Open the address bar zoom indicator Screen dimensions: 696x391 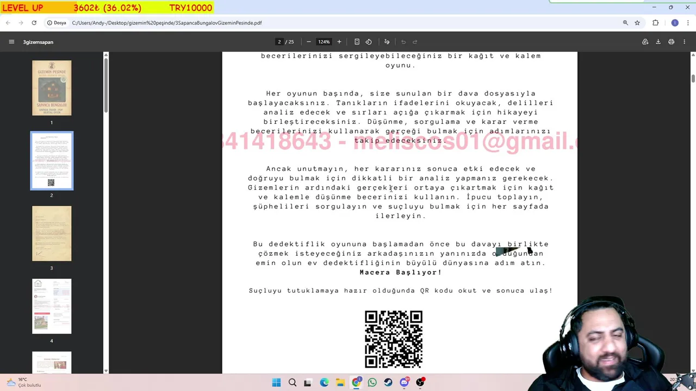coord(625,23)
